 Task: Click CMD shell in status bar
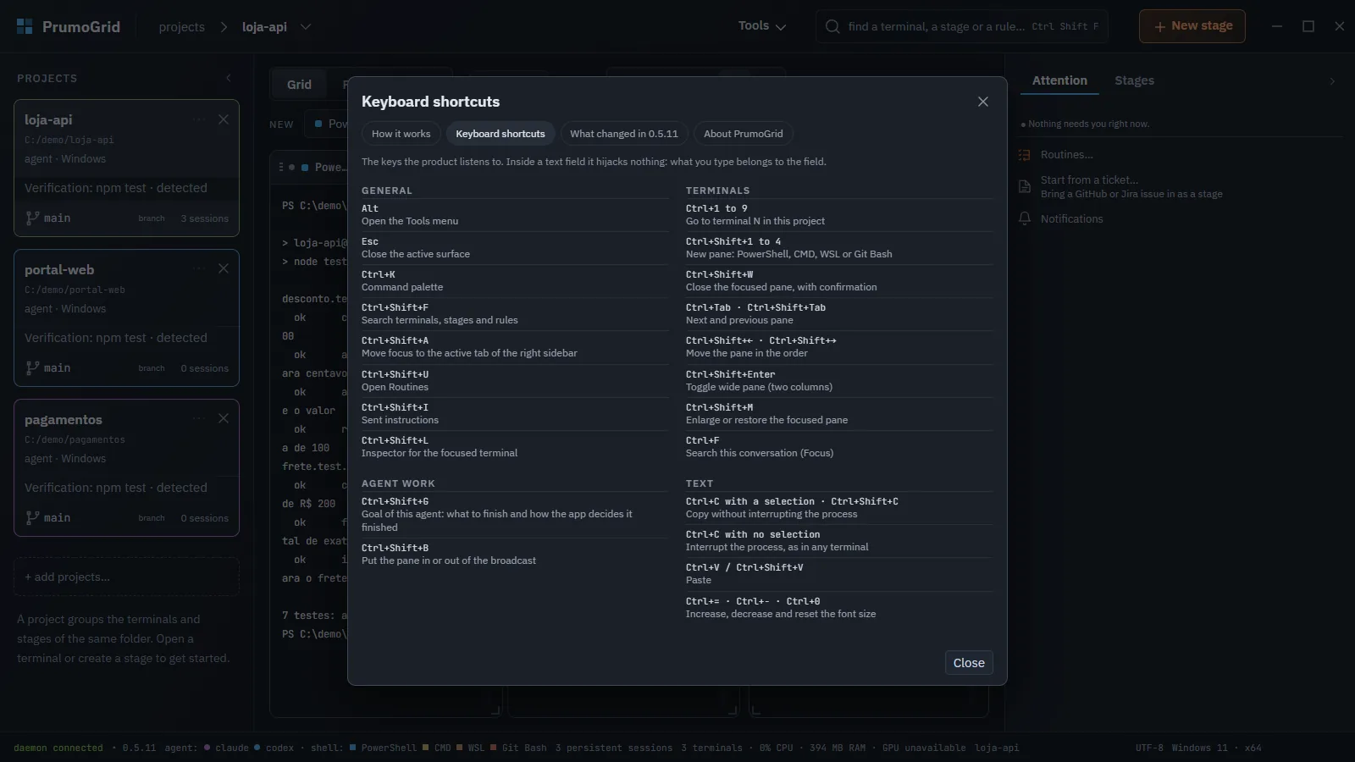point(436,748)
